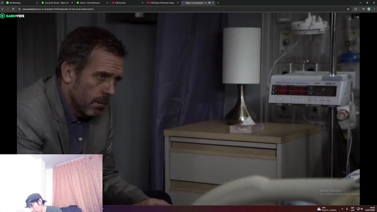377x212 pixels.
Task: Click the webcam overlay thumbnail
Action: coord(51,183)
